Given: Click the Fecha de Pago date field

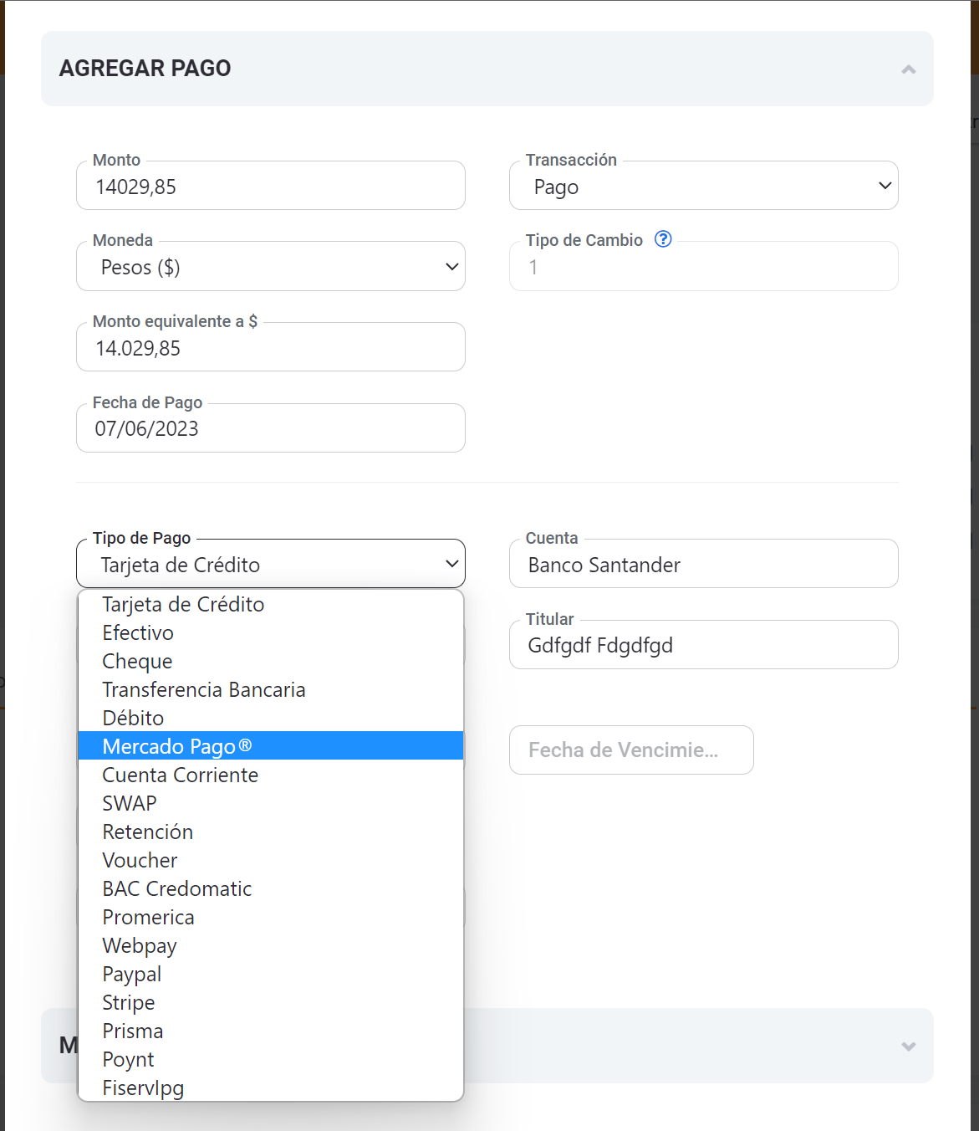Looking at the screenshot, I should click(270, 428).
